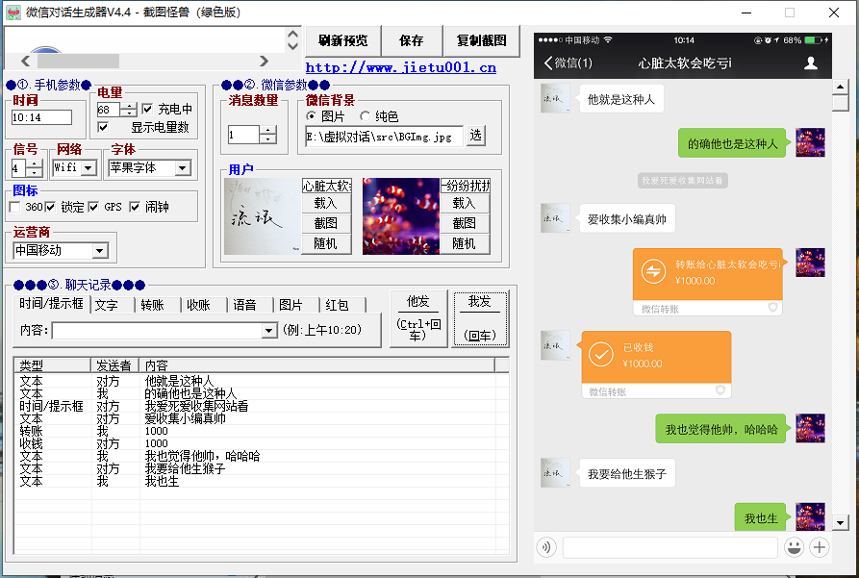Open the www.jietu001.cn link
This screenshot has height=578, width=859.
tap(401, 68)
